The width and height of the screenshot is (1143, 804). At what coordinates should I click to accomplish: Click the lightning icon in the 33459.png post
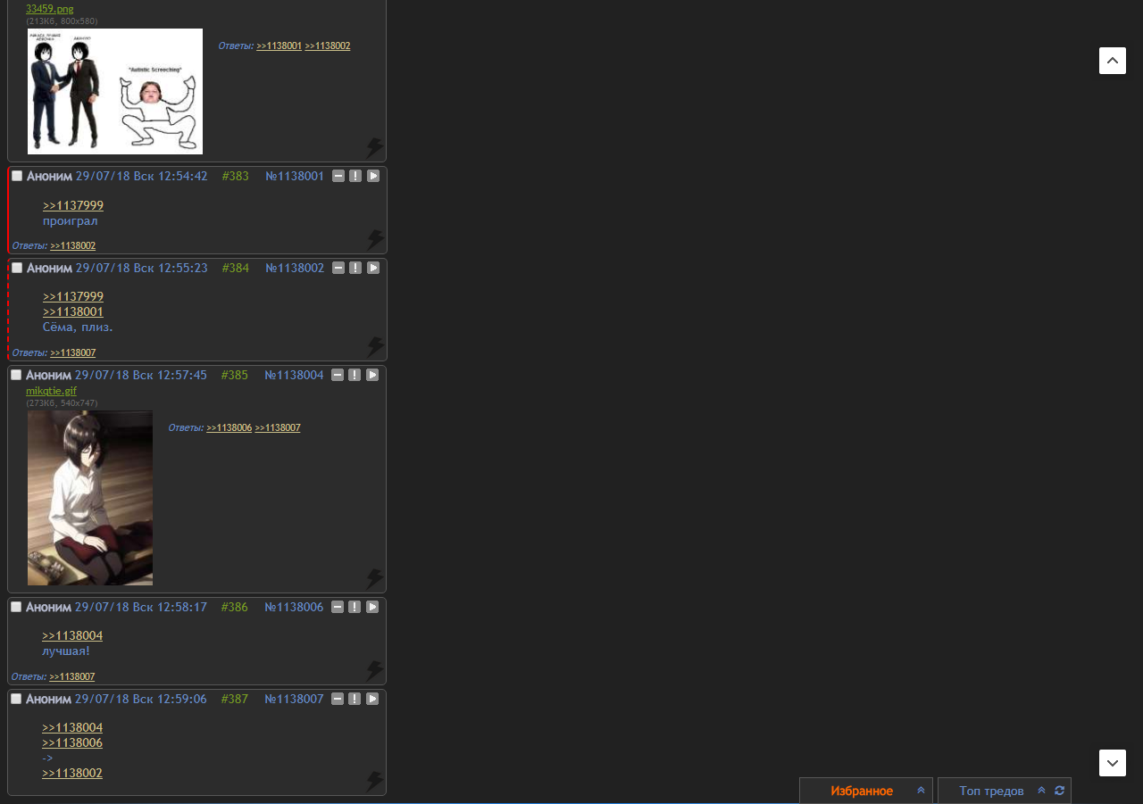coord(375,148)
